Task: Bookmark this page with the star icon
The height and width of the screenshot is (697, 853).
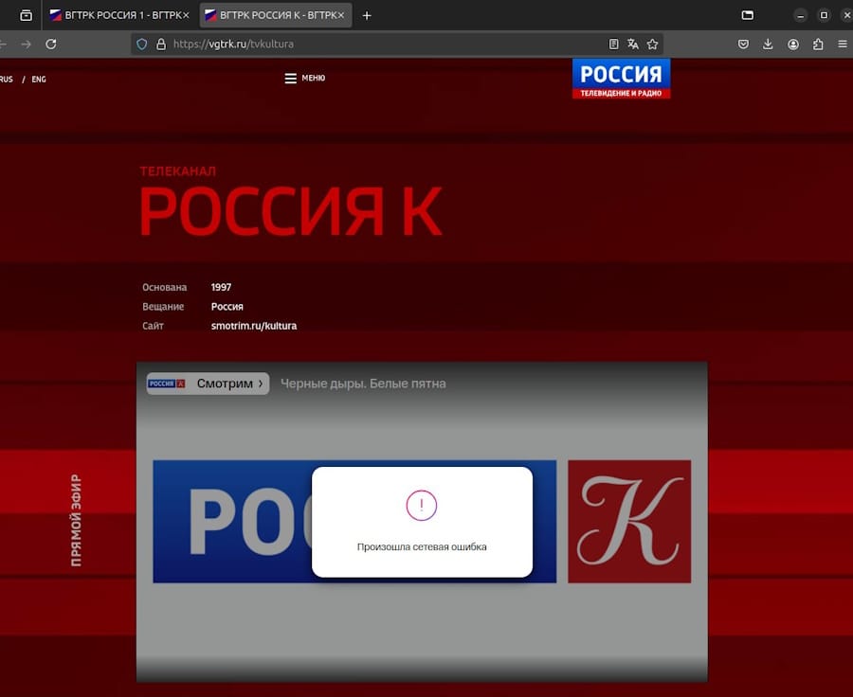Action: [652, 45]
